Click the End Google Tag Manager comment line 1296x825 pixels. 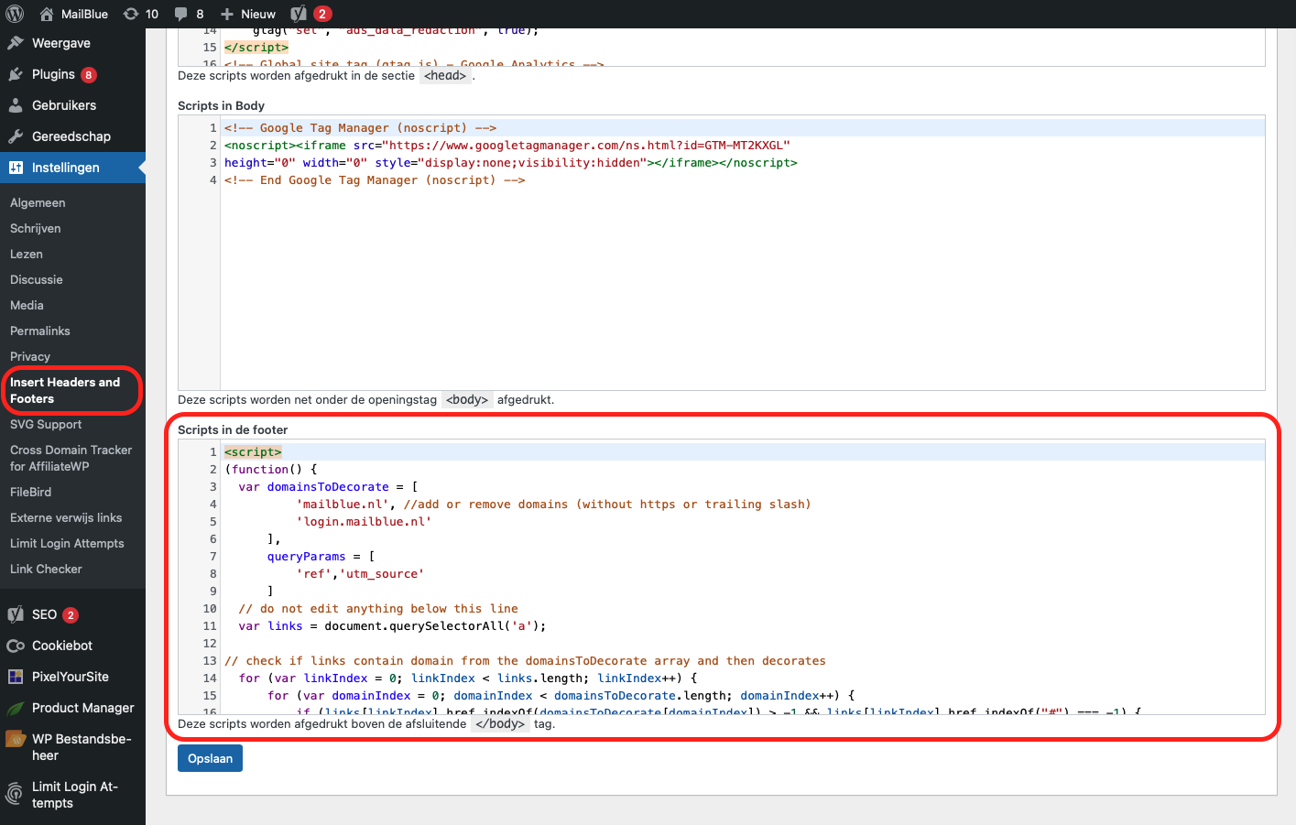[x=375, y=180]
